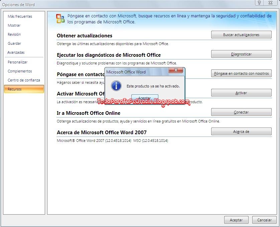Open Personalizar settings
This screenshot has width=280, height=227.
click(x=17, y=62)
